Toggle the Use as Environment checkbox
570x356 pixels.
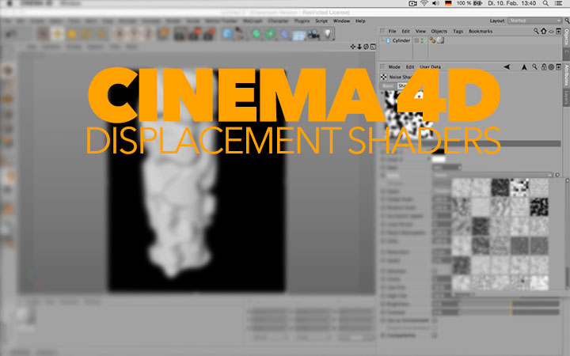click(435, 320)
